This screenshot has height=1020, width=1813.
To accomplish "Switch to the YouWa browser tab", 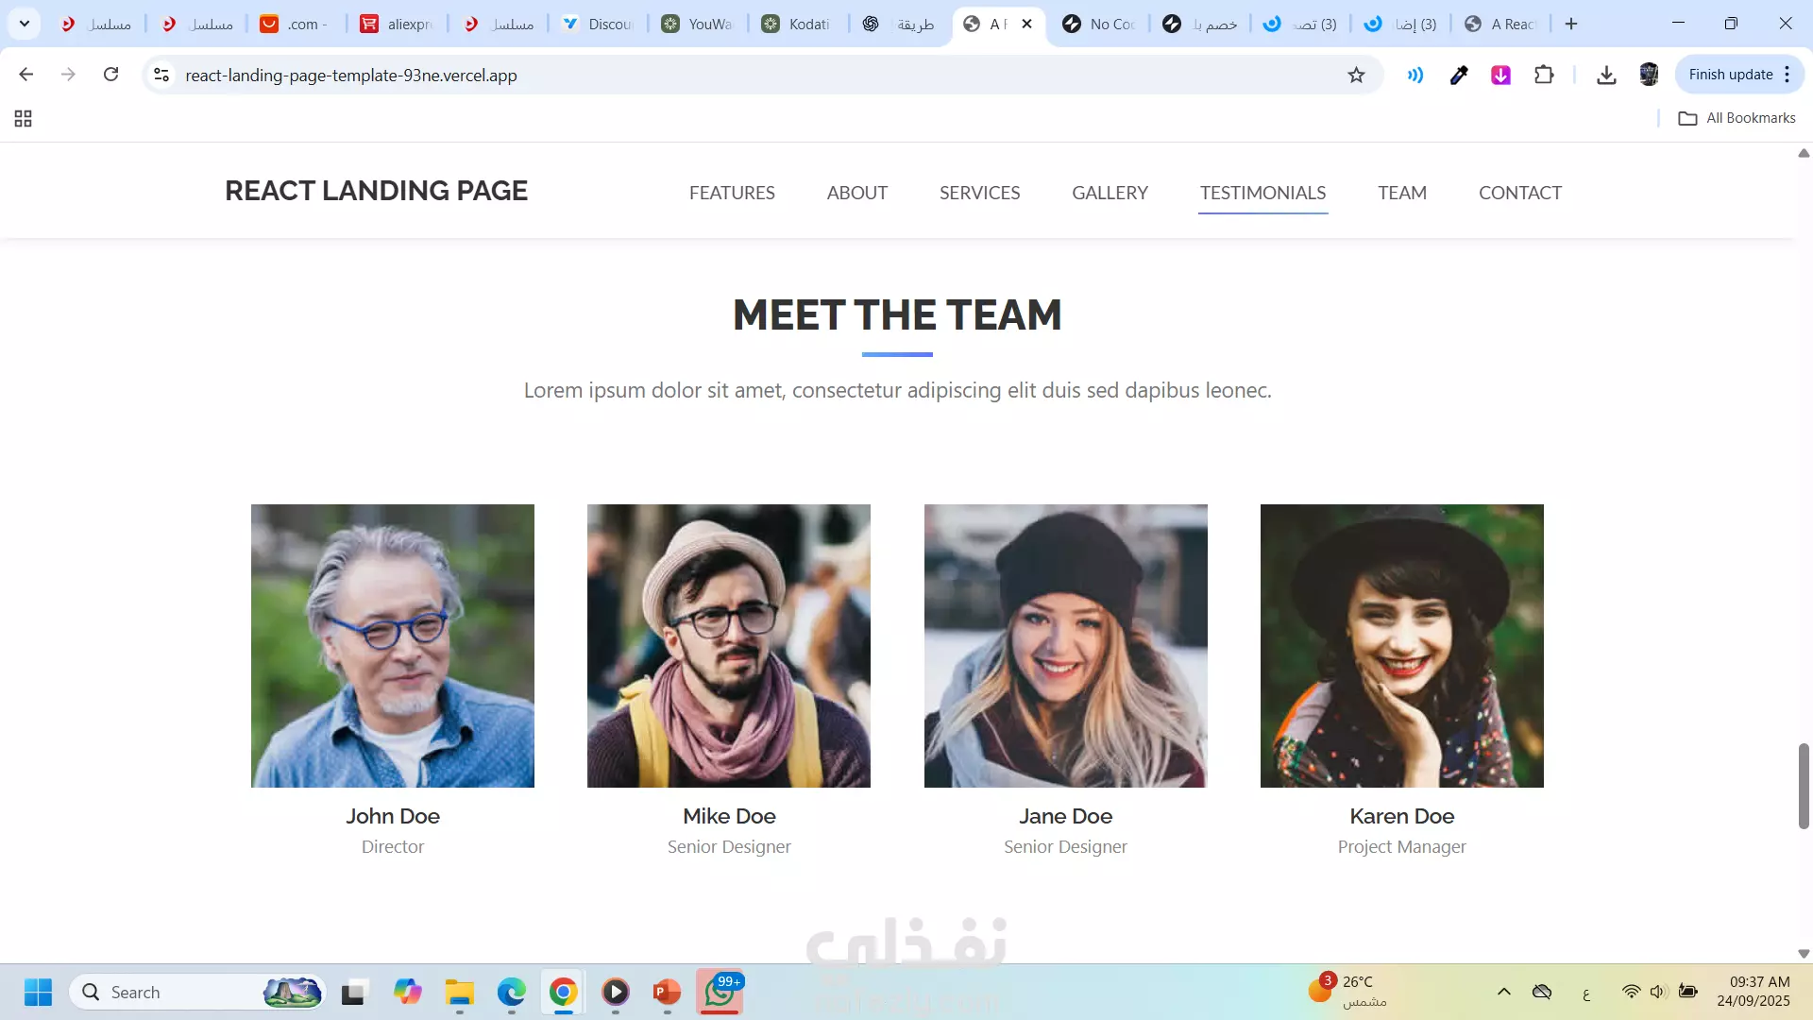I will click(699, 24).
